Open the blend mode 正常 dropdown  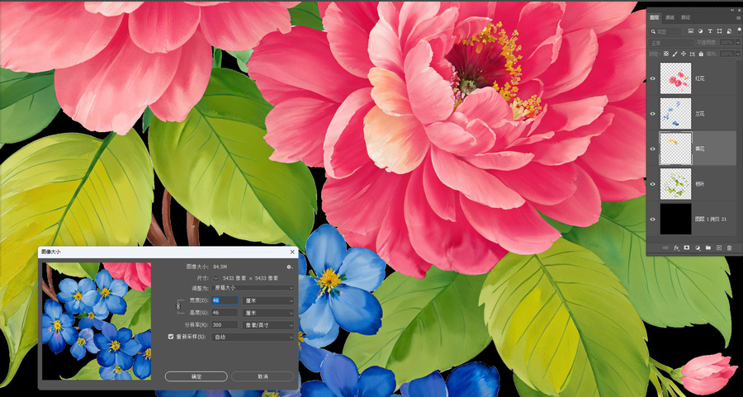(671, 43)
